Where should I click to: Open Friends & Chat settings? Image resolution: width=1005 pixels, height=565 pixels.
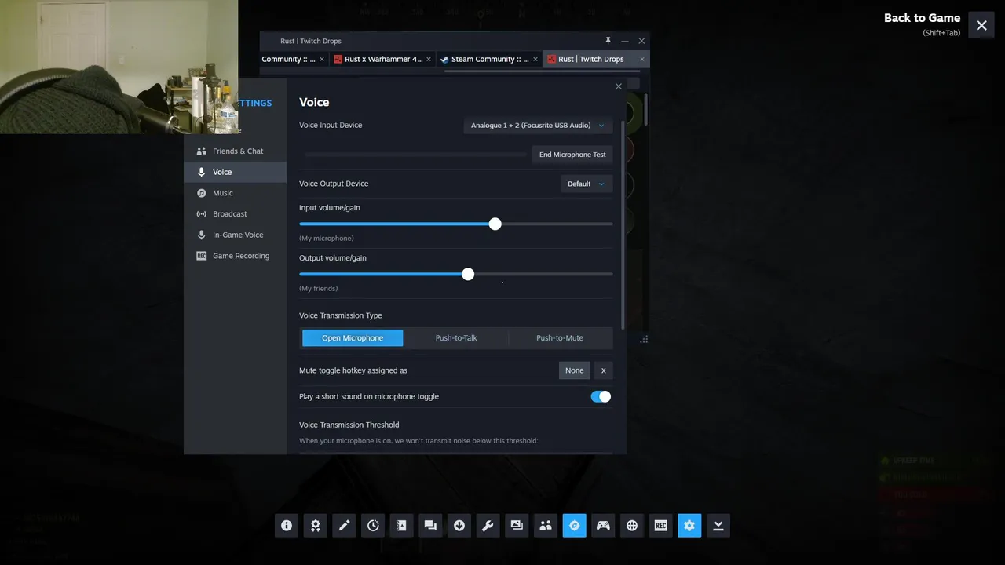(236, 151)
